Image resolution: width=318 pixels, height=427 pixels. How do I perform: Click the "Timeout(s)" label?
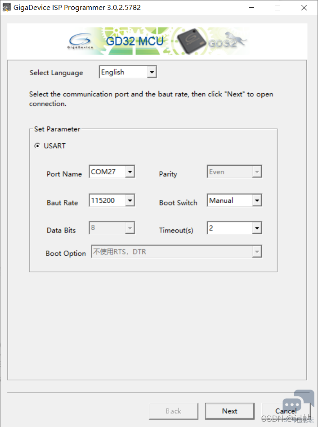click(x=176, y=230)
